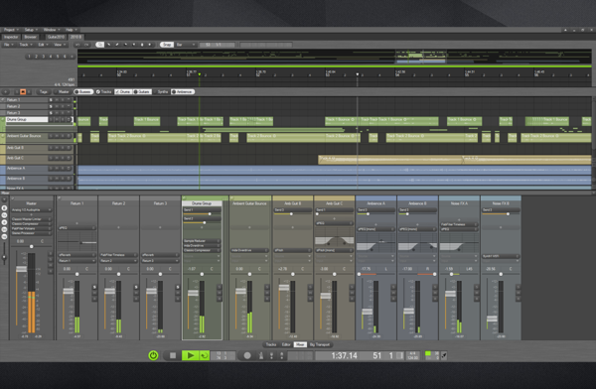Toggle the loop playback button
This screenshot has height=389, width=596.
[x=204, y=355]
